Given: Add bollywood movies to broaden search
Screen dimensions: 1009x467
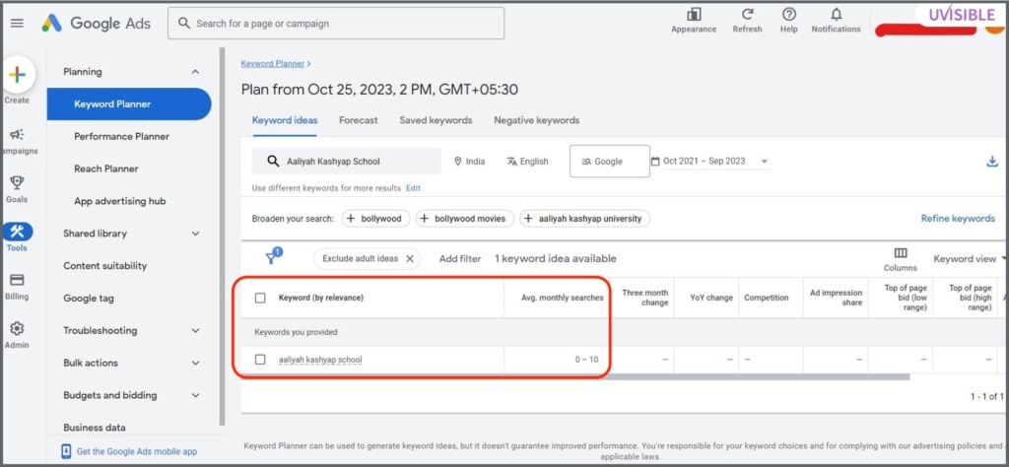Looking at the screenshot, I should 465,219.
